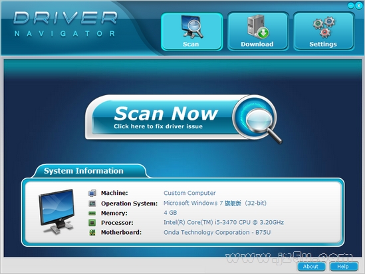Click the Onda Technology motherboard value
The image size is (365, 274).
[217, 232]
